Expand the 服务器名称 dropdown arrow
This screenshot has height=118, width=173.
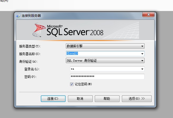point(142,54)
